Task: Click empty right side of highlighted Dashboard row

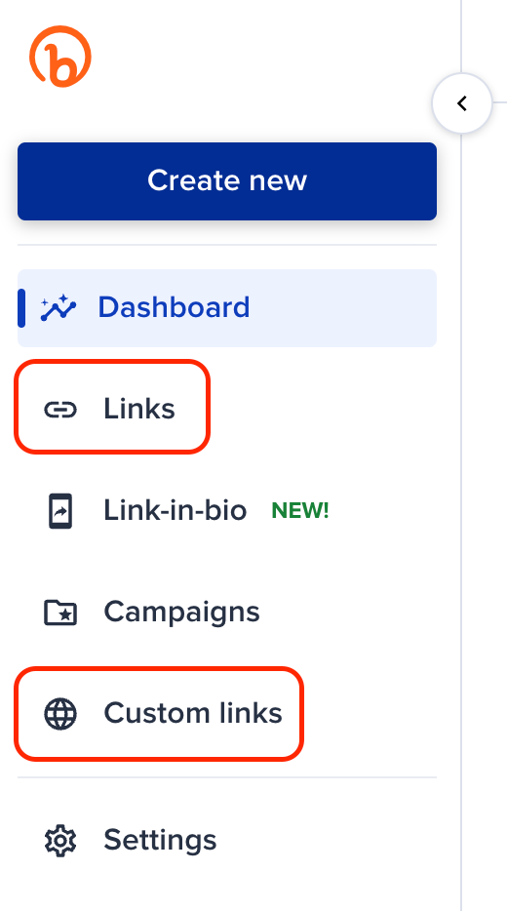Action: (348, 308)
